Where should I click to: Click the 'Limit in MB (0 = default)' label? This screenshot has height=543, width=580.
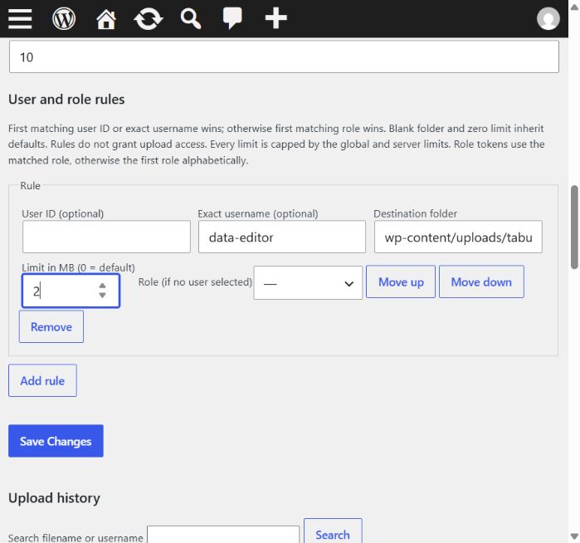(79, 267)
